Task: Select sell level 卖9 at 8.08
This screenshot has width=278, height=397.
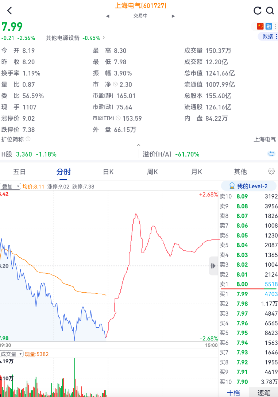Action: 248,207
